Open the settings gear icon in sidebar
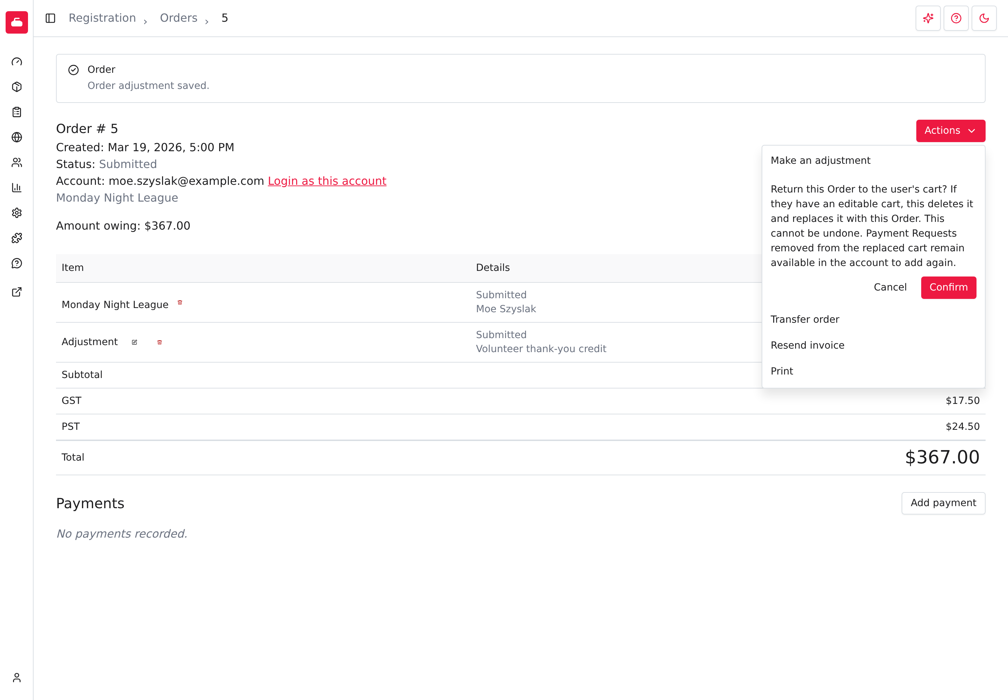 (17, 213)
